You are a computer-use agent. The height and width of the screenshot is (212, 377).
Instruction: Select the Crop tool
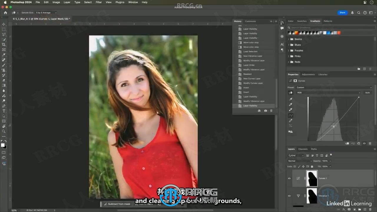(4, 44)
